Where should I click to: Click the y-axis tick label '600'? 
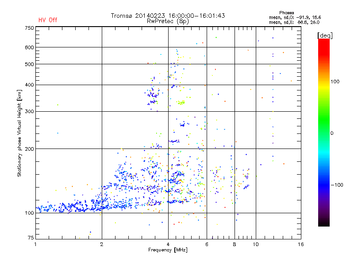click(x=29, y=47)
